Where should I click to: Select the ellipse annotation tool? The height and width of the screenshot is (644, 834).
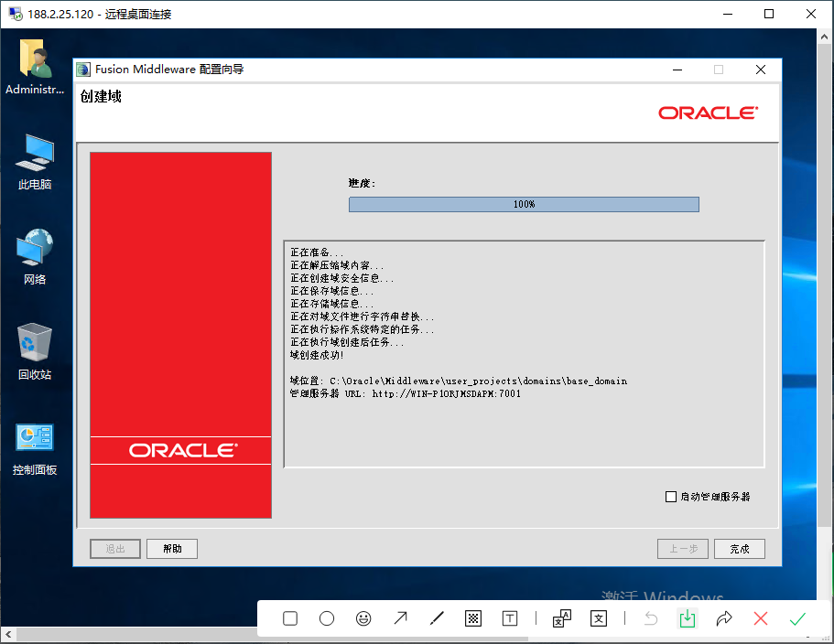(x=327, y=618)
